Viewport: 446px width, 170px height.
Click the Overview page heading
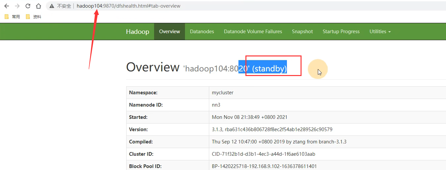[x=153, y=67]
